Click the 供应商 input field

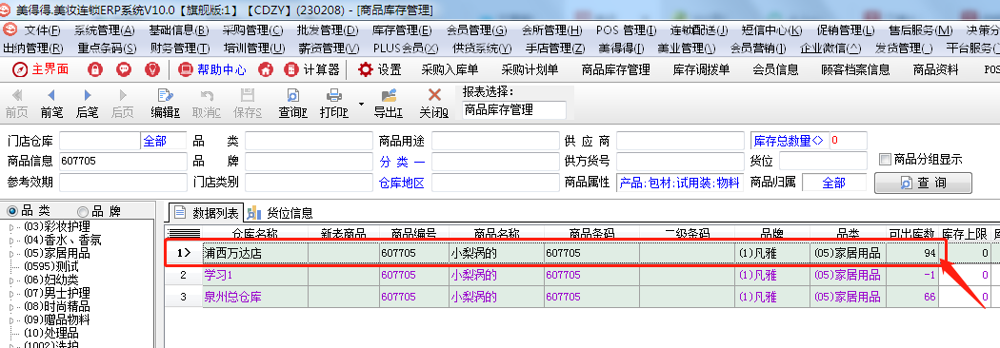click(679, 141)
